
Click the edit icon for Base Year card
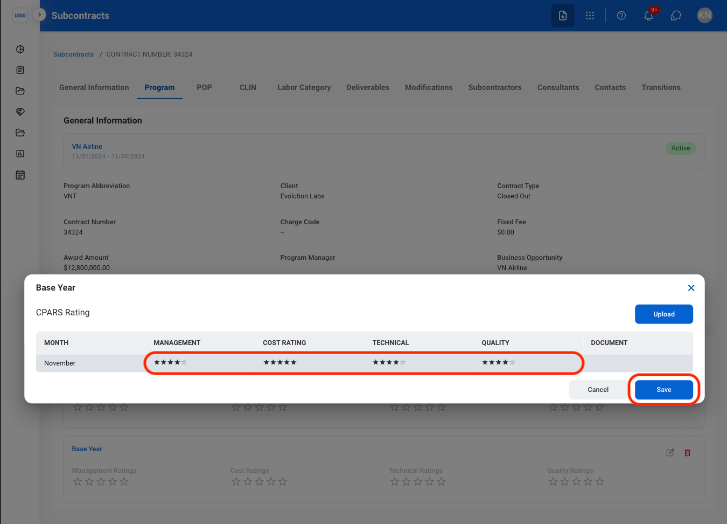point(670,453)
